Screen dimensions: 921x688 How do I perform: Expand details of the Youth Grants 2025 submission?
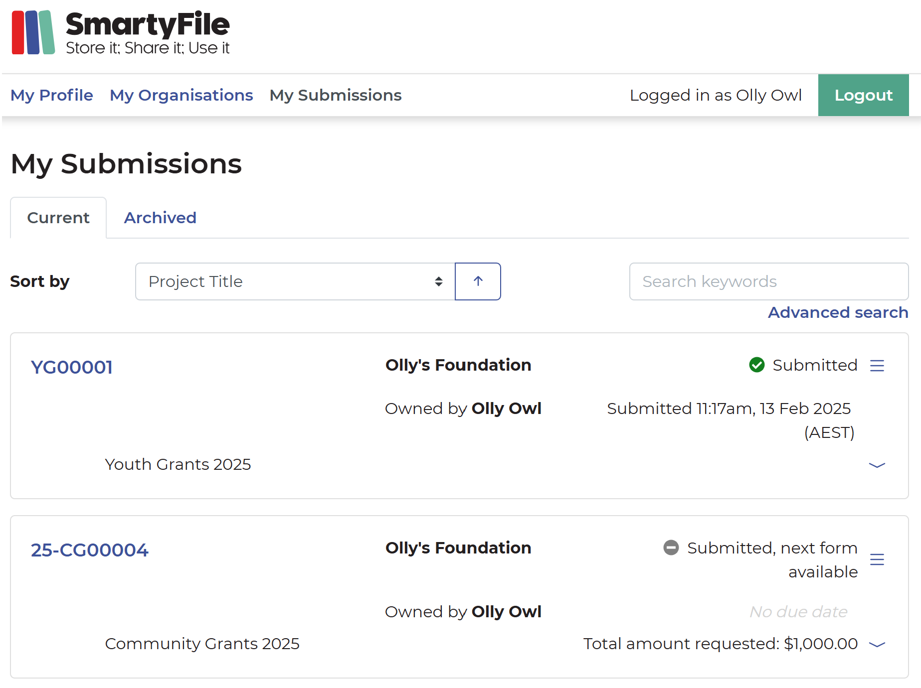point(877,465)
